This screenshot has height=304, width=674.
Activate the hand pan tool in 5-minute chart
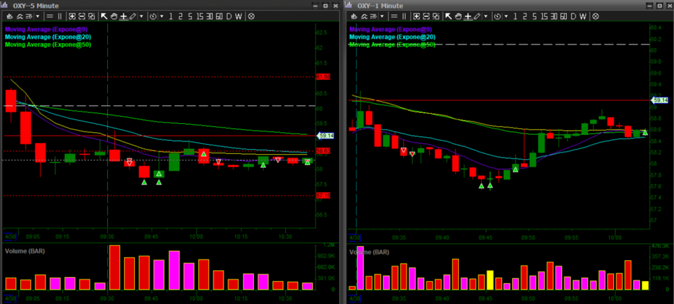[113, 16]
